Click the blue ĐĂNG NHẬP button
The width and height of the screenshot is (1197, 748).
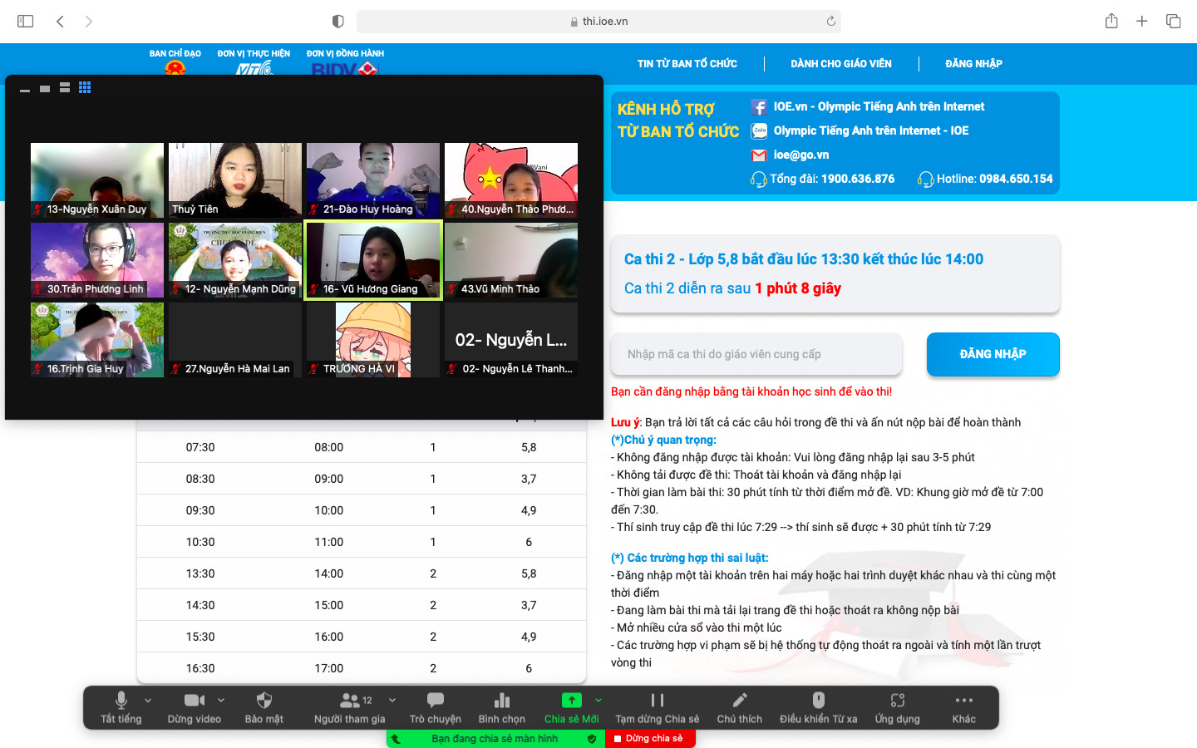(x=993, y=354)
